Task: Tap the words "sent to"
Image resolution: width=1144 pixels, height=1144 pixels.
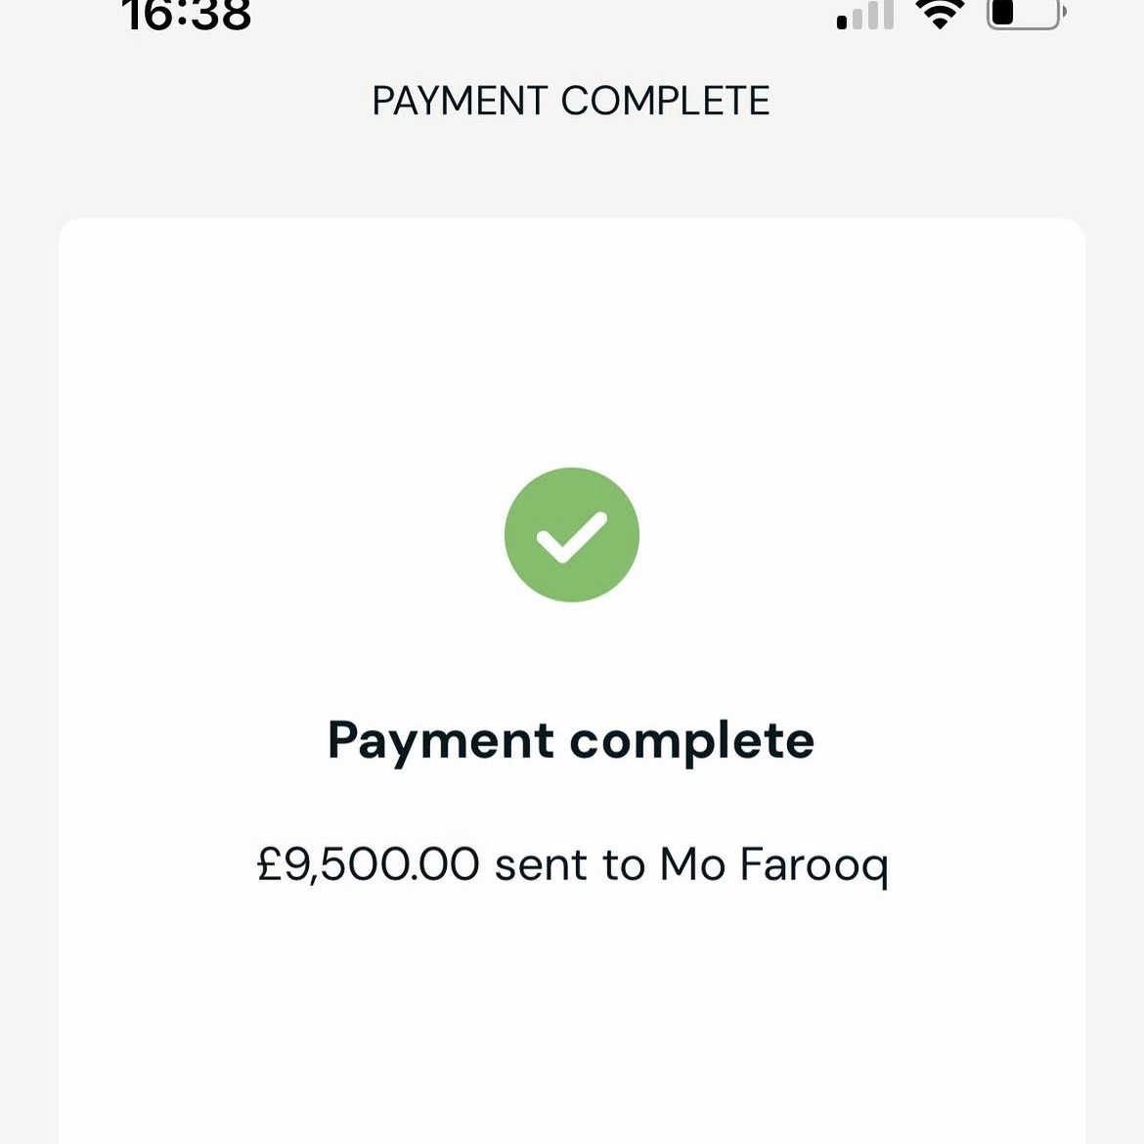Action: pos(569,864)
